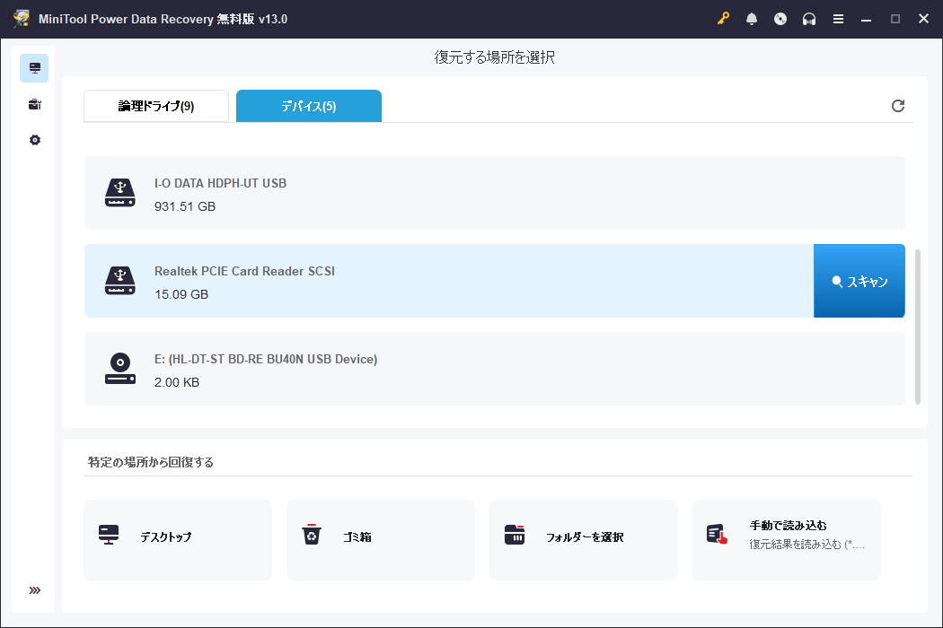
Task: Click the 15.09 GB size text
Action: click(181, 294)
